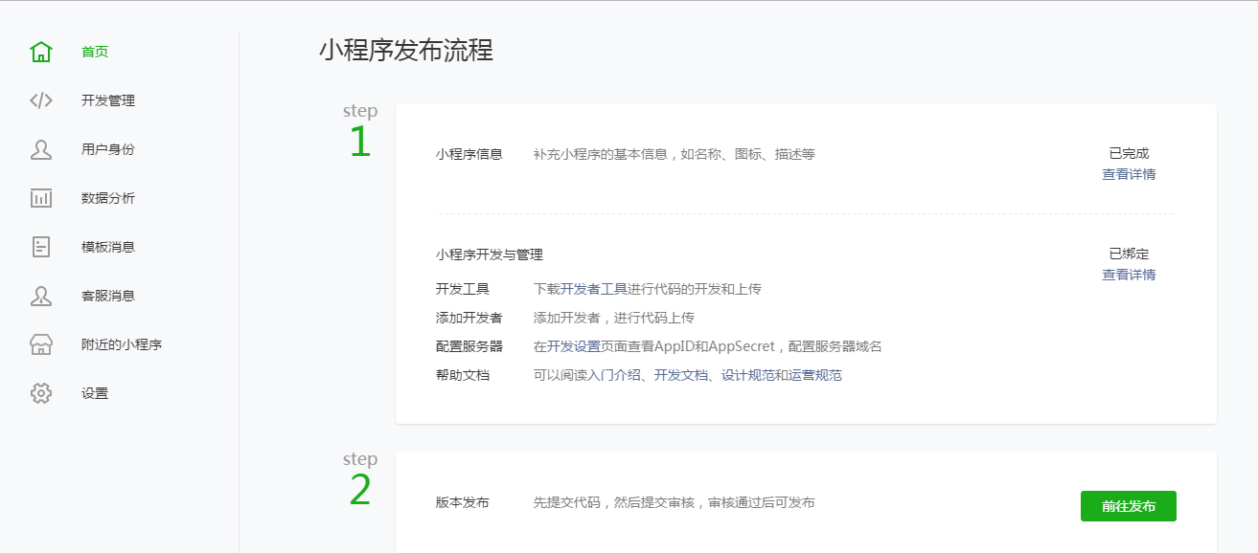Screen dimensions: 1258x553
Task: Select the 开发管理 sidebar menu item
Action: pyautogui.click(x=108, y=100)
